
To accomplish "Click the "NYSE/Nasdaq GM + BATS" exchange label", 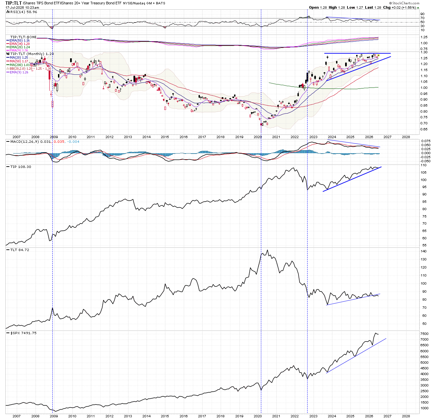I will (144, 3).
